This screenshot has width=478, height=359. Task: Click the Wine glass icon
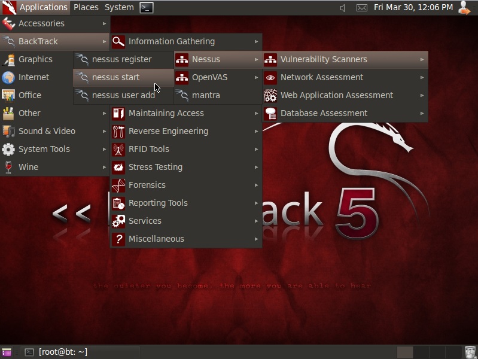pyautogui.click(x=8, y=167)
